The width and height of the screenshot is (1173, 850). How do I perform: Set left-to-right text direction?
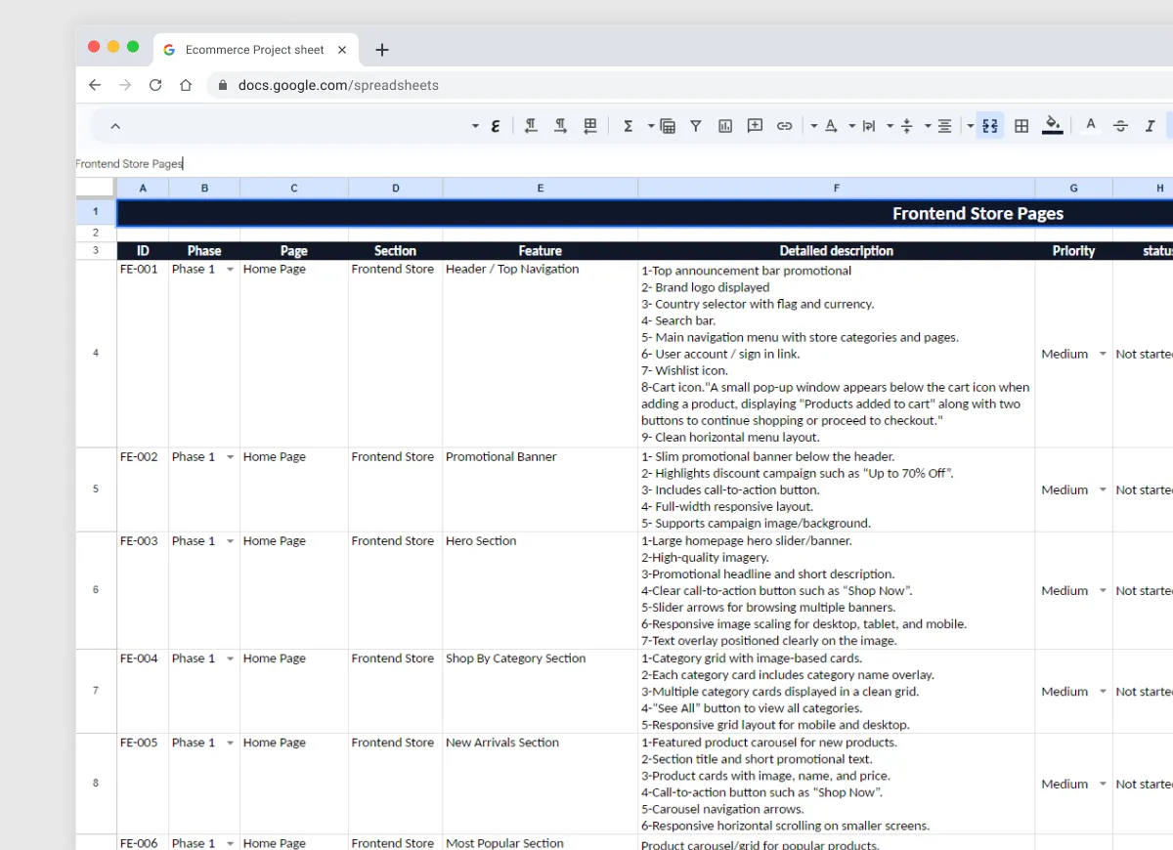click(531, 126)
